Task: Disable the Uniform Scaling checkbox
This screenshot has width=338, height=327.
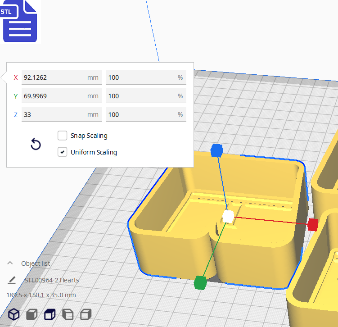Action: click(x=63, y=152)
